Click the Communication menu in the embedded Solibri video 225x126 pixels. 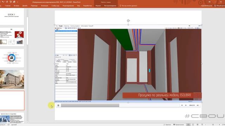(75, 26)
